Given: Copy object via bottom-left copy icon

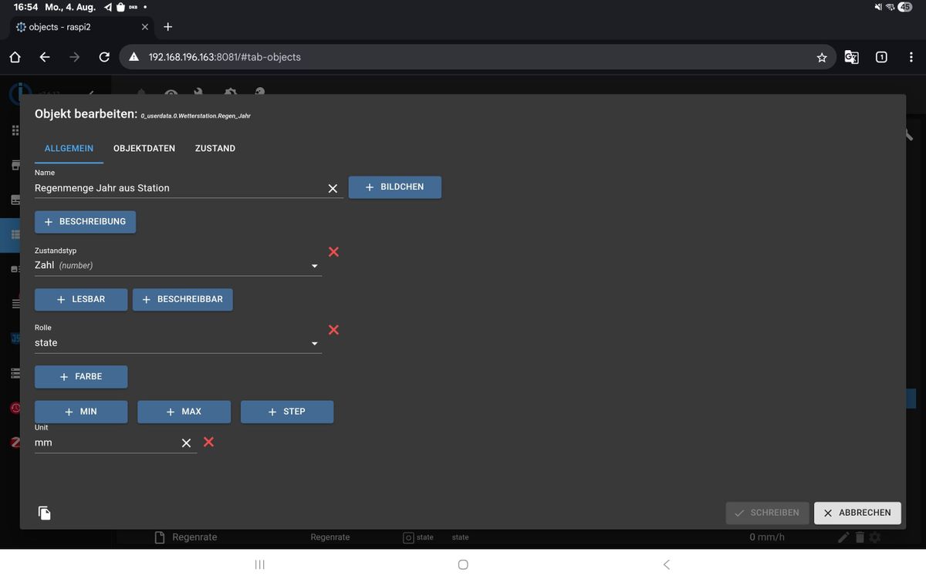Looking at the screenshot, I should 45,513.
